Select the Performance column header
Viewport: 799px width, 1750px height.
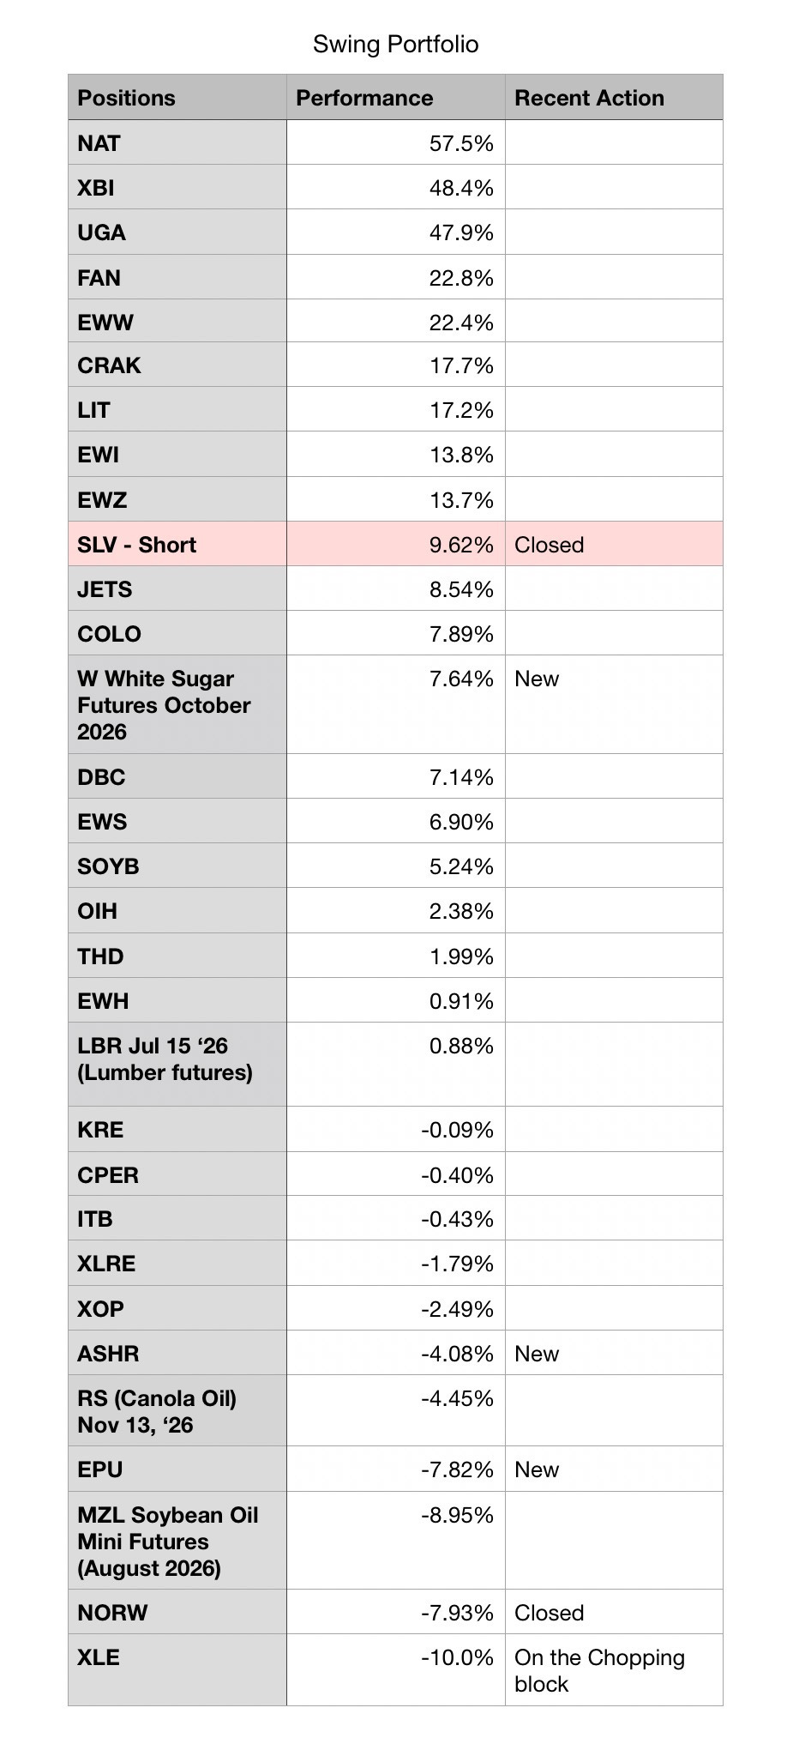[396, 98]
